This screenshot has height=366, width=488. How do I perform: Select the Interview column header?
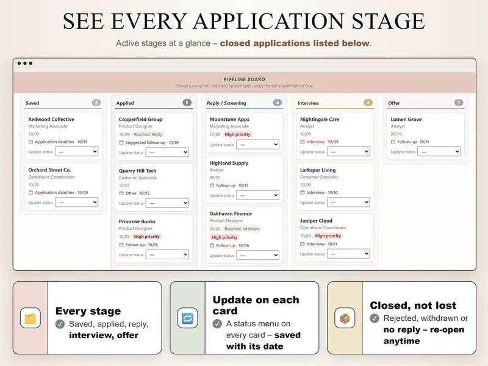tap(308, 103)
